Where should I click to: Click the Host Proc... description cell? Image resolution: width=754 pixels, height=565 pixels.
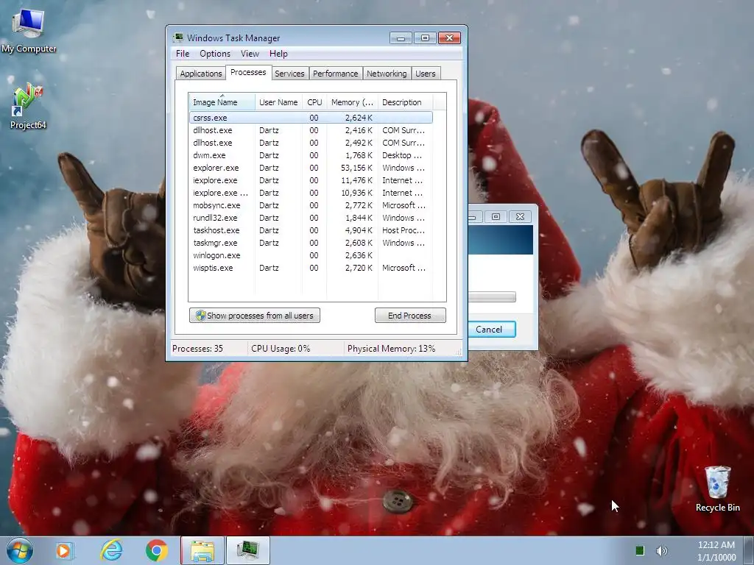404,230
